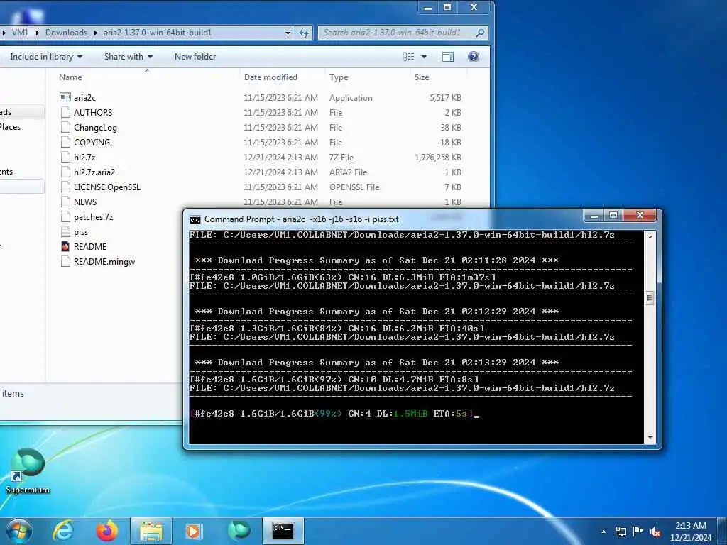This screenshot has width=727, height=545.
Task: Click the 5,517 KB size cell
Action: 445,97
